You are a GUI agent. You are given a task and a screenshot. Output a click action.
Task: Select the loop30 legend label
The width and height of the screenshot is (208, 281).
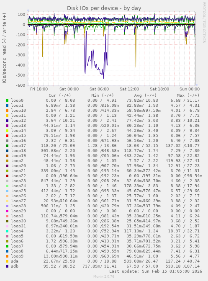(18, 221)
